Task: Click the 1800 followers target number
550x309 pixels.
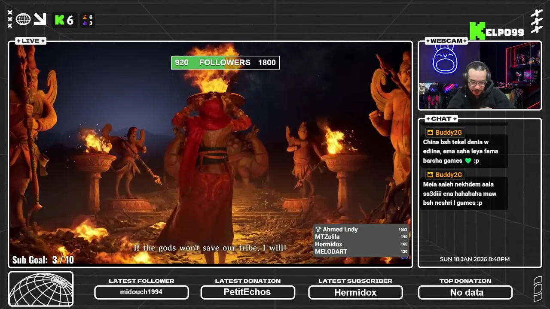Action: pyautogui.click(x=267, y=63)
